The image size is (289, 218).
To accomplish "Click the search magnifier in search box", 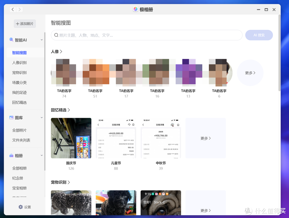I will pyautogui.click(x=56, y=35).
